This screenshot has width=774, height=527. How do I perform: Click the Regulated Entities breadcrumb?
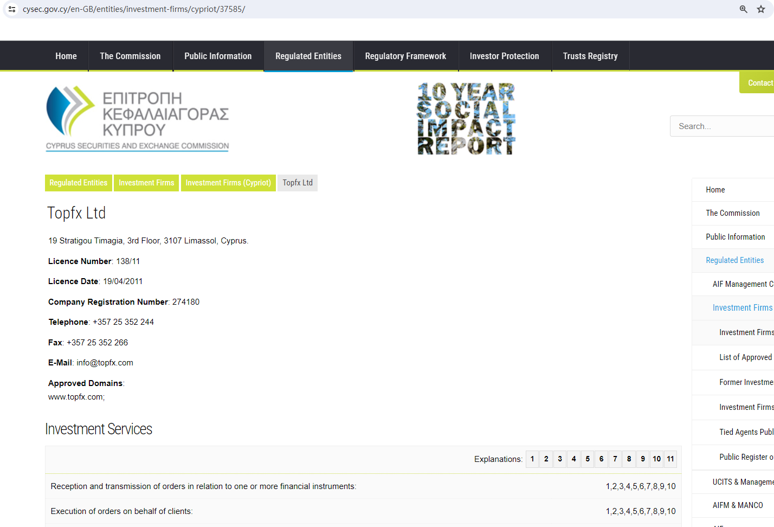pyautogui.click(x=79, y=183)
